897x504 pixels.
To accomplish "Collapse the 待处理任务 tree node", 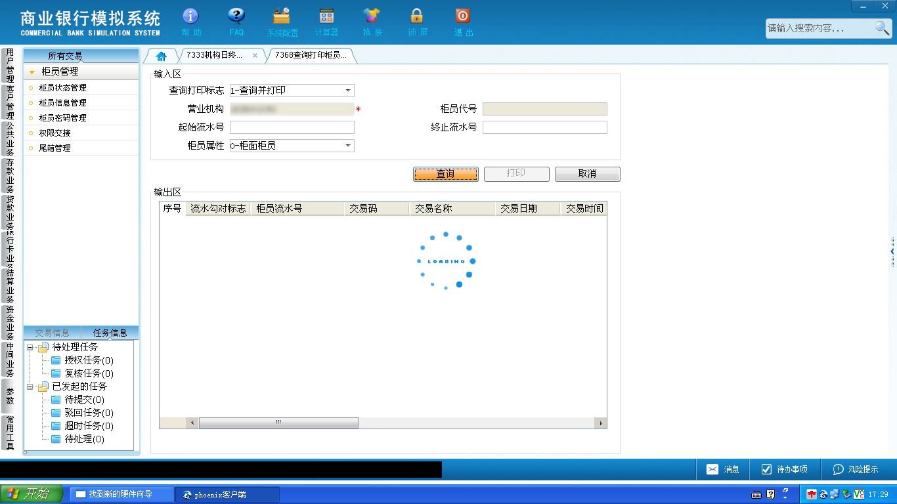I will [30, 347].
